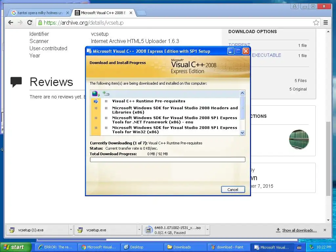Image resolution: width=336 pixels, height=252 pixels.
Task: Click the EXECUTABLE download option
Action: tap(266, 55)
